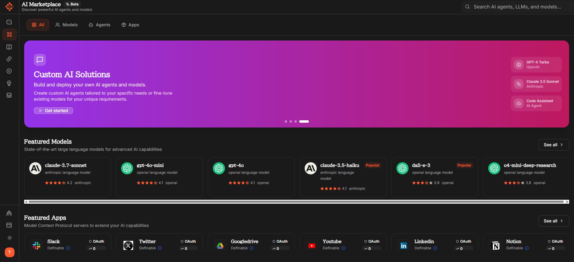Open the orange T user avatar
The width and height of the screenshot is (574, 262).
pos(10,252)
